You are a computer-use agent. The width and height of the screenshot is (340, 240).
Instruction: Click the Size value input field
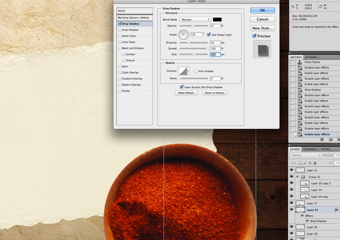(x=215, y=55)
